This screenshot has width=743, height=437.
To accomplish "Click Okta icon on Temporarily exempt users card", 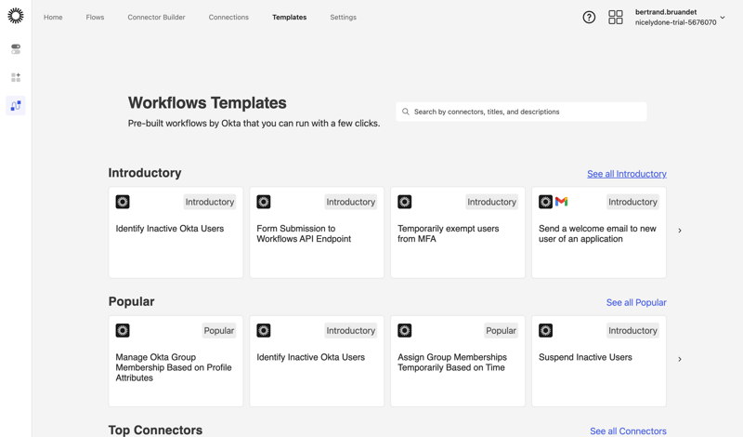I will (x=405, y=202).
